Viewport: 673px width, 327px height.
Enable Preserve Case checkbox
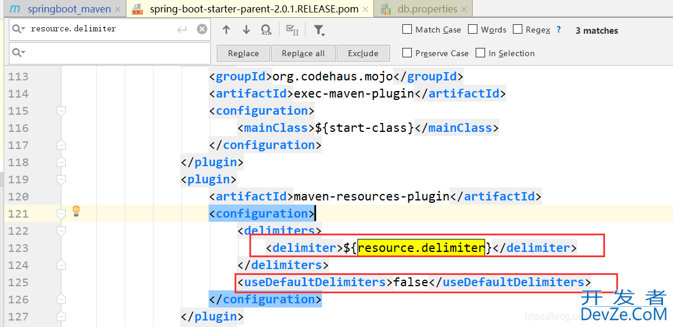click(407, 53)
